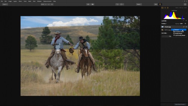Open the history clock dropdown
This screenshot has height=106, width=188.
pyautogui.click(x=122, y=4)
